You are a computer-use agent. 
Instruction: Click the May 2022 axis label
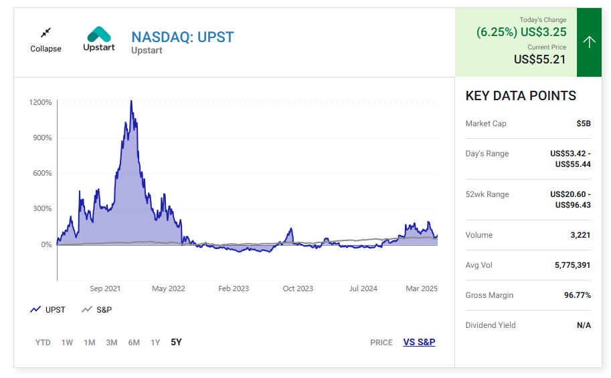[169, 289]
